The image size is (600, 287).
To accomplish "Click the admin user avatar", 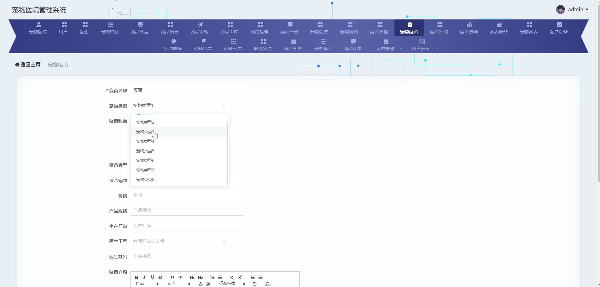I will coord(560,9).
